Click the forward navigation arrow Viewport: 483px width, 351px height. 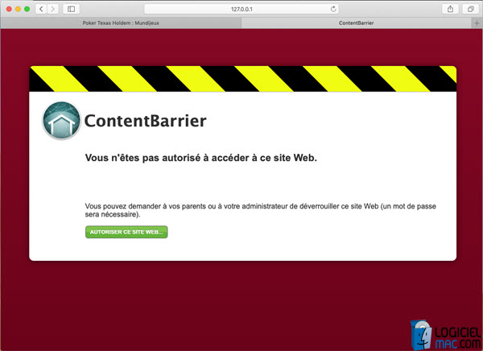(53, 8)
